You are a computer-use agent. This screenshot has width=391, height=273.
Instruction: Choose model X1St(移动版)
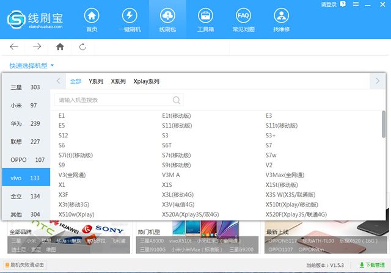282,185
